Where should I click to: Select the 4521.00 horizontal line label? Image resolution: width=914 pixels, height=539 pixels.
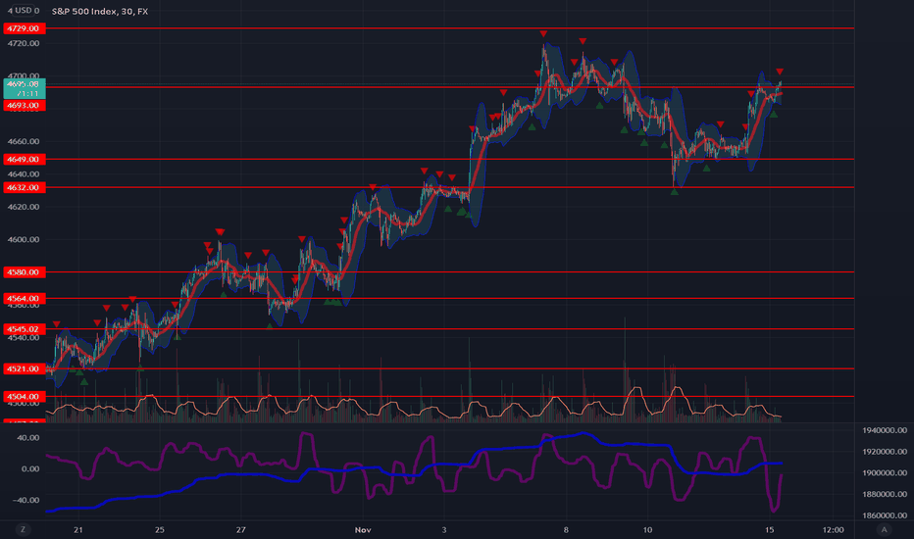pyautogui.click(x=24, y=368)
